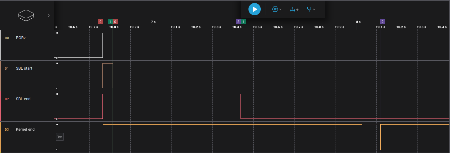Image resolution: width=450 pixels, height=153 pixels.
Task: Click the 8 s label on time ruler
Action: 358,22
